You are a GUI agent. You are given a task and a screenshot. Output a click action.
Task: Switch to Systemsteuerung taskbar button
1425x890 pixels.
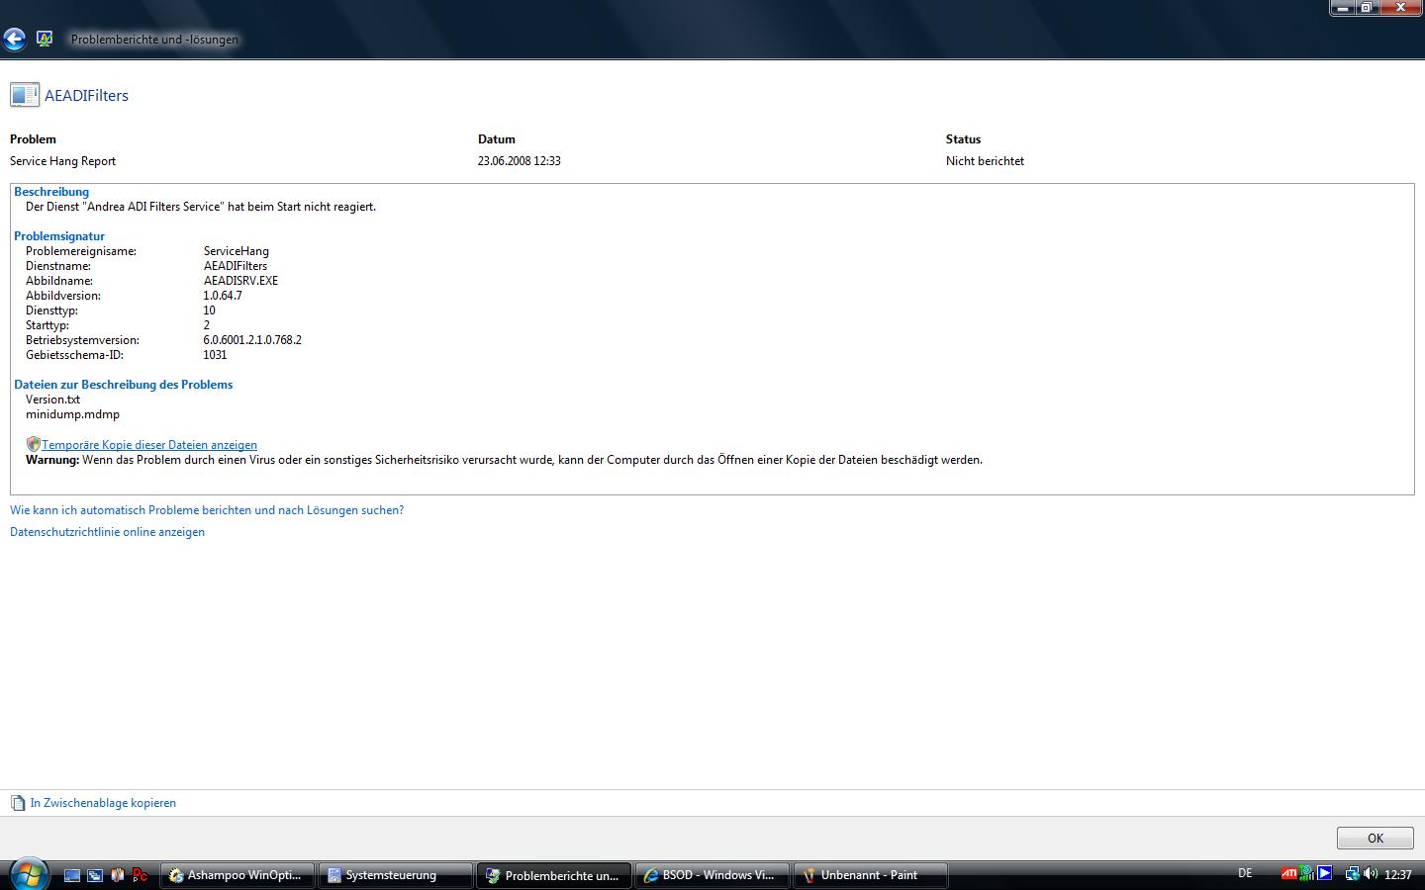[395, 875]
